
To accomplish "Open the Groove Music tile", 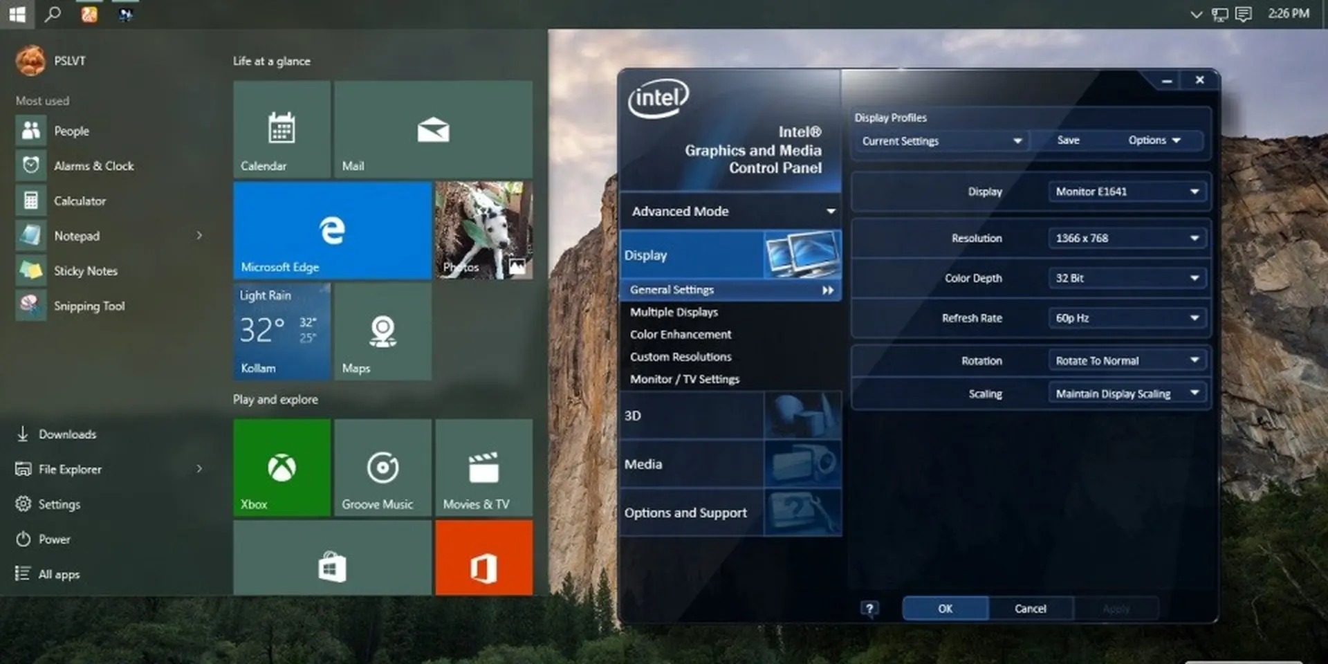I will tap(382, 468).
